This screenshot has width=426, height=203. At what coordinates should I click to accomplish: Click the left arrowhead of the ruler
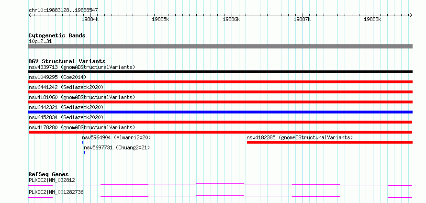click(x=30, y=15)
